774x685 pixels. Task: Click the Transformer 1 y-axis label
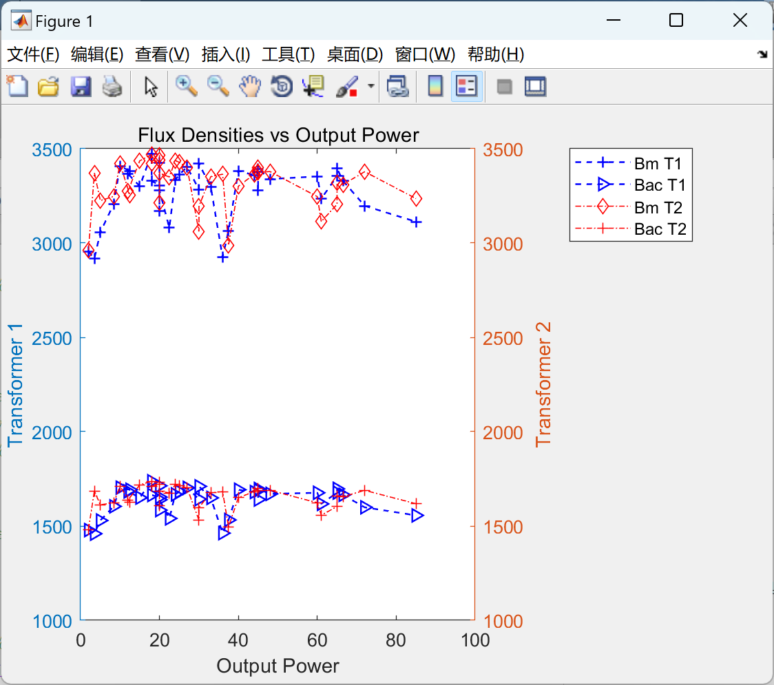point(15,386)
